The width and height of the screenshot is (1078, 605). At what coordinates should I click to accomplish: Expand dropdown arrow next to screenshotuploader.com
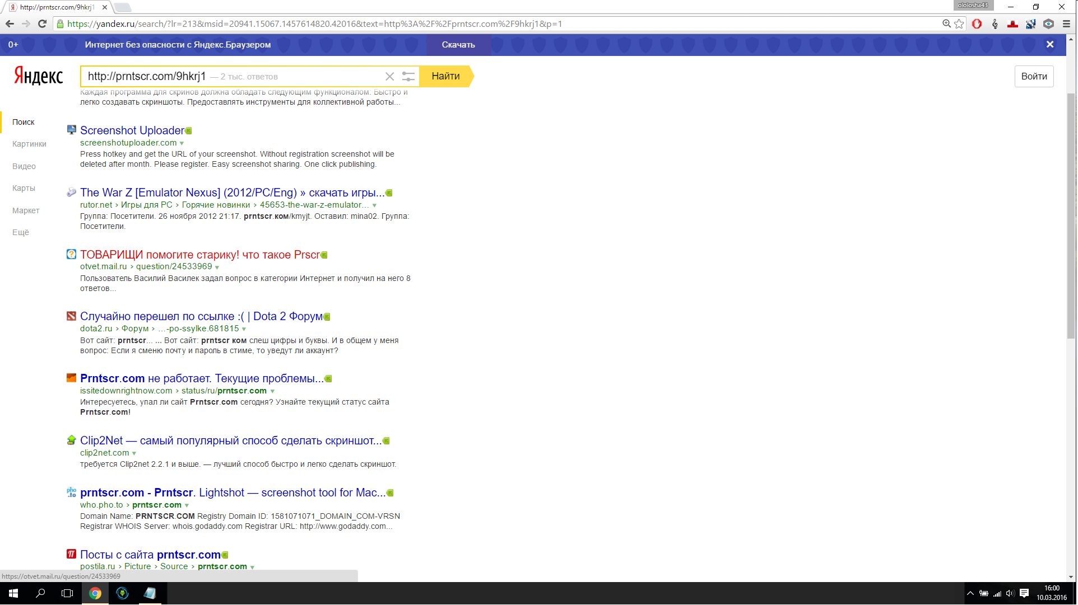click(x=182, y=143)
